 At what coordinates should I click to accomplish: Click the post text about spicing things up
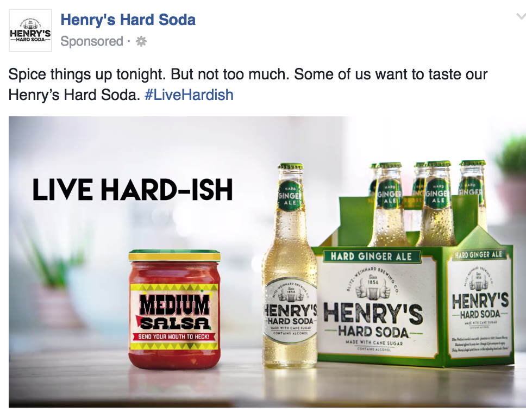tap(248, 84)
